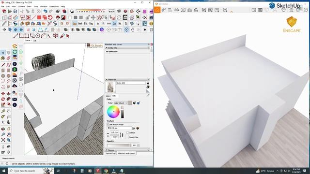Select the Arc drawing tool
The width and height of the screenshot is (310, 174).
43,36
